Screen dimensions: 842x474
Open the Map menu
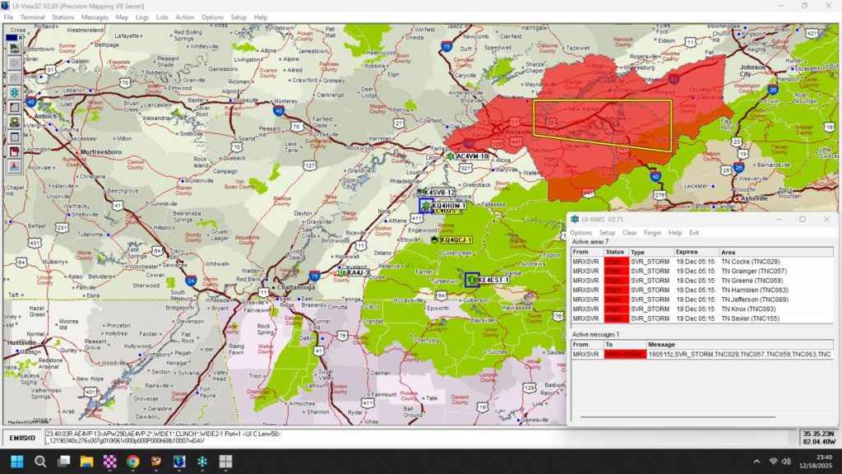pyautogui.click(x=122, y=17)
